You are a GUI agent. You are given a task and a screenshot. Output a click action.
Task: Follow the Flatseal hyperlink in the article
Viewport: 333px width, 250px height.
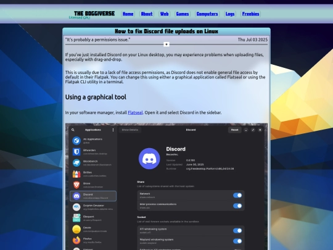135,113
